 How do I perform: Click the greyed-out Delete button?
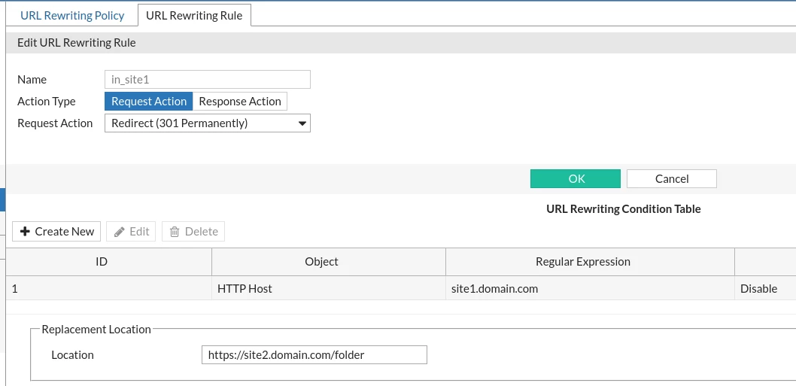click(x=193, y=232)
